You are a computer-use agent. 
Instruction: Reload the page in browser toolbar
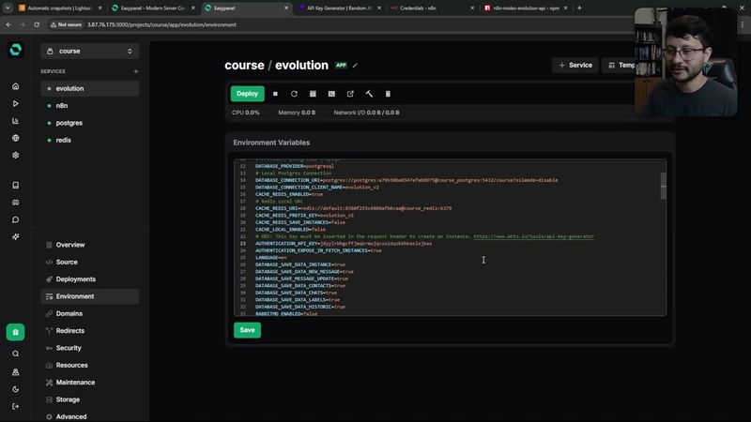pos(37,24)
